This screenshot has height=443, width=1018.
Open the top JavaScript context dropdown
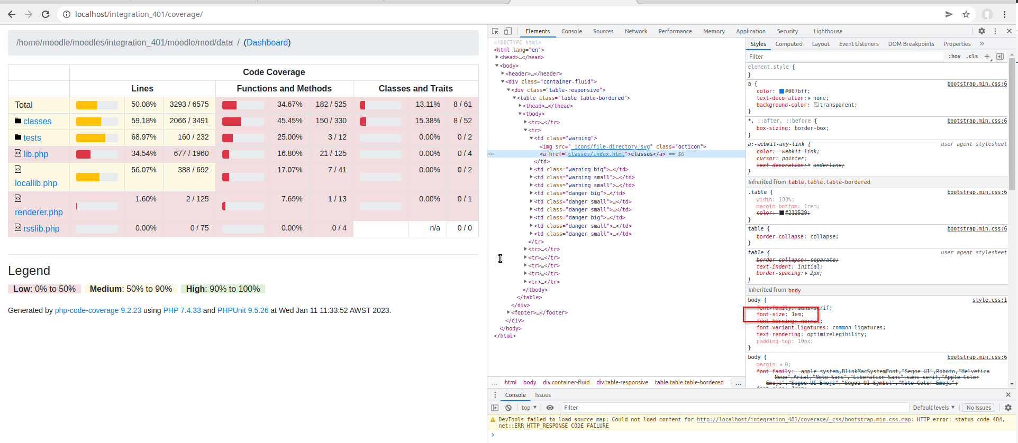529,408
